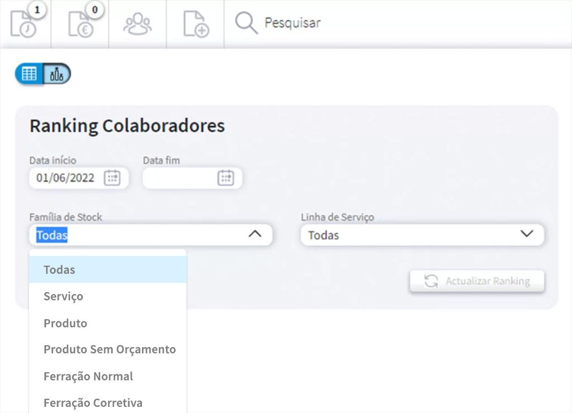The width and height of the screenshot is (572, 413).
Task: Choose Ferração Normal option
Action: [x=88, y=376]
